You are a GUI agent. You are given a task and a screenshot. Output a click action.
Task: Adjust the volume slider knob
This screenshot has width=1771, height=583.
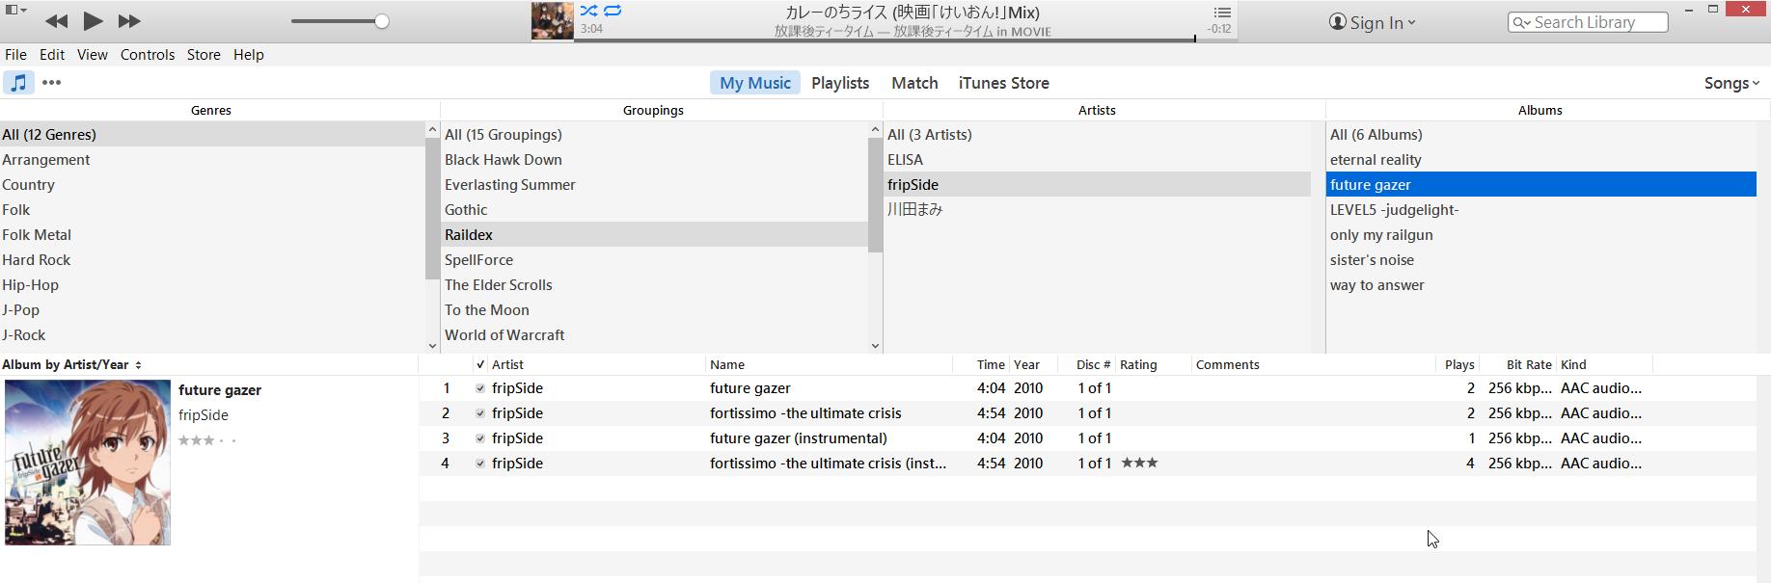[x=382, y=21]
